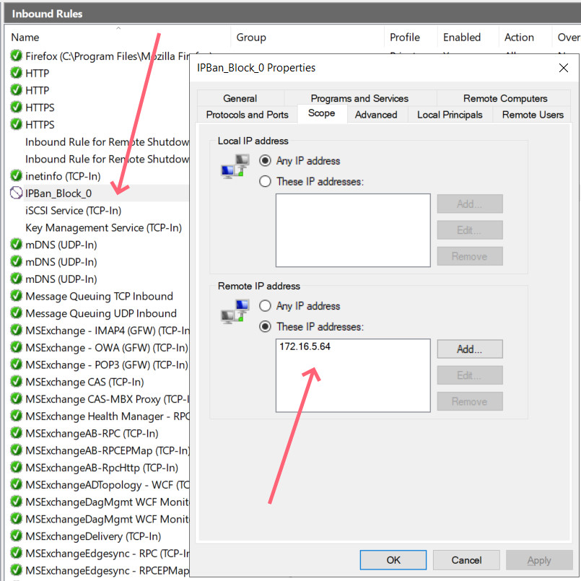The width and height of the screenshot is (581, 581).
Task: Click the green check icon next to Firefox rule
Action: [17, 56]
